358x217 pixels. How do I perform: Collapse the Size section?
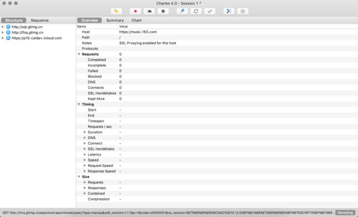(79, 177)
